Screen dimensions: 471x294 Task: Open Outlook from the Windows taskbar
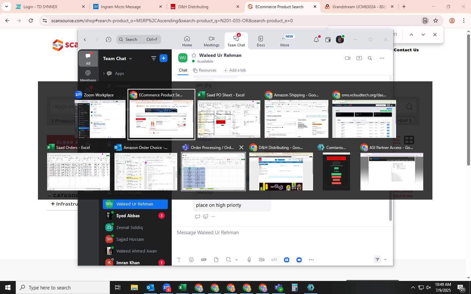pos(150,287)
